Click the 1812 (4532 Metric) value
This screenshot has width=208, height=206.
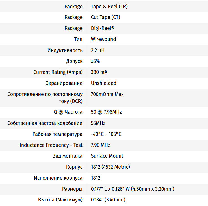click(110, 167)
